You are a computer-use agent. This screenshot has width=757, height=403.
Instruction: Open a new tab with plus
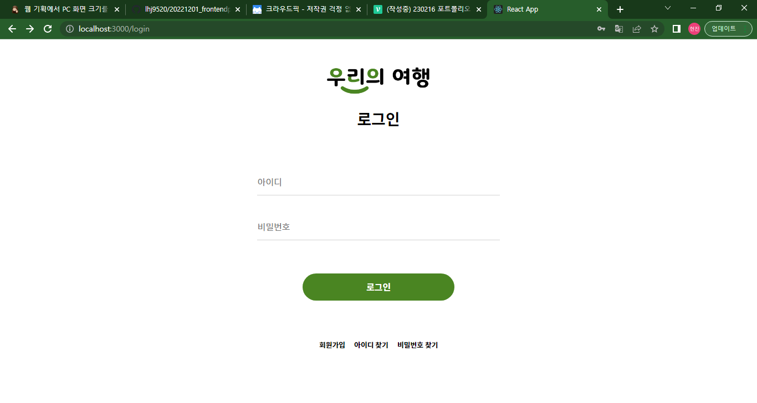(620, 9)
